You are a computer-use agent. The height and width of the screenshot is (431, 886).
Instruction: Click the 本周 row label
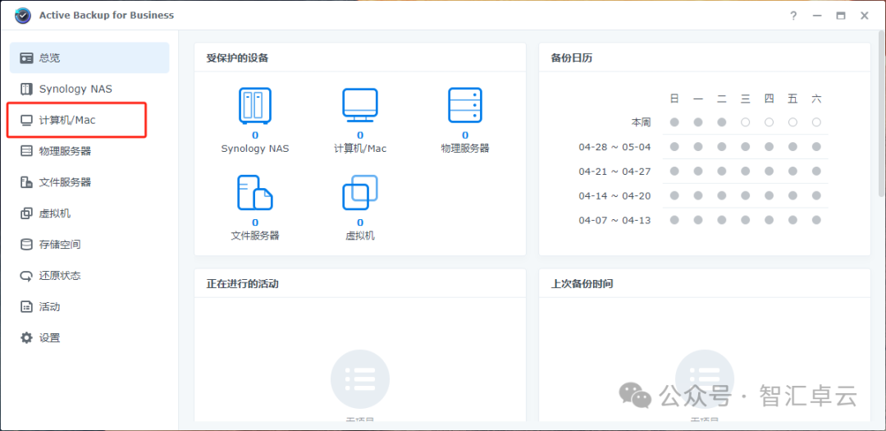click(x=642, y=122)
